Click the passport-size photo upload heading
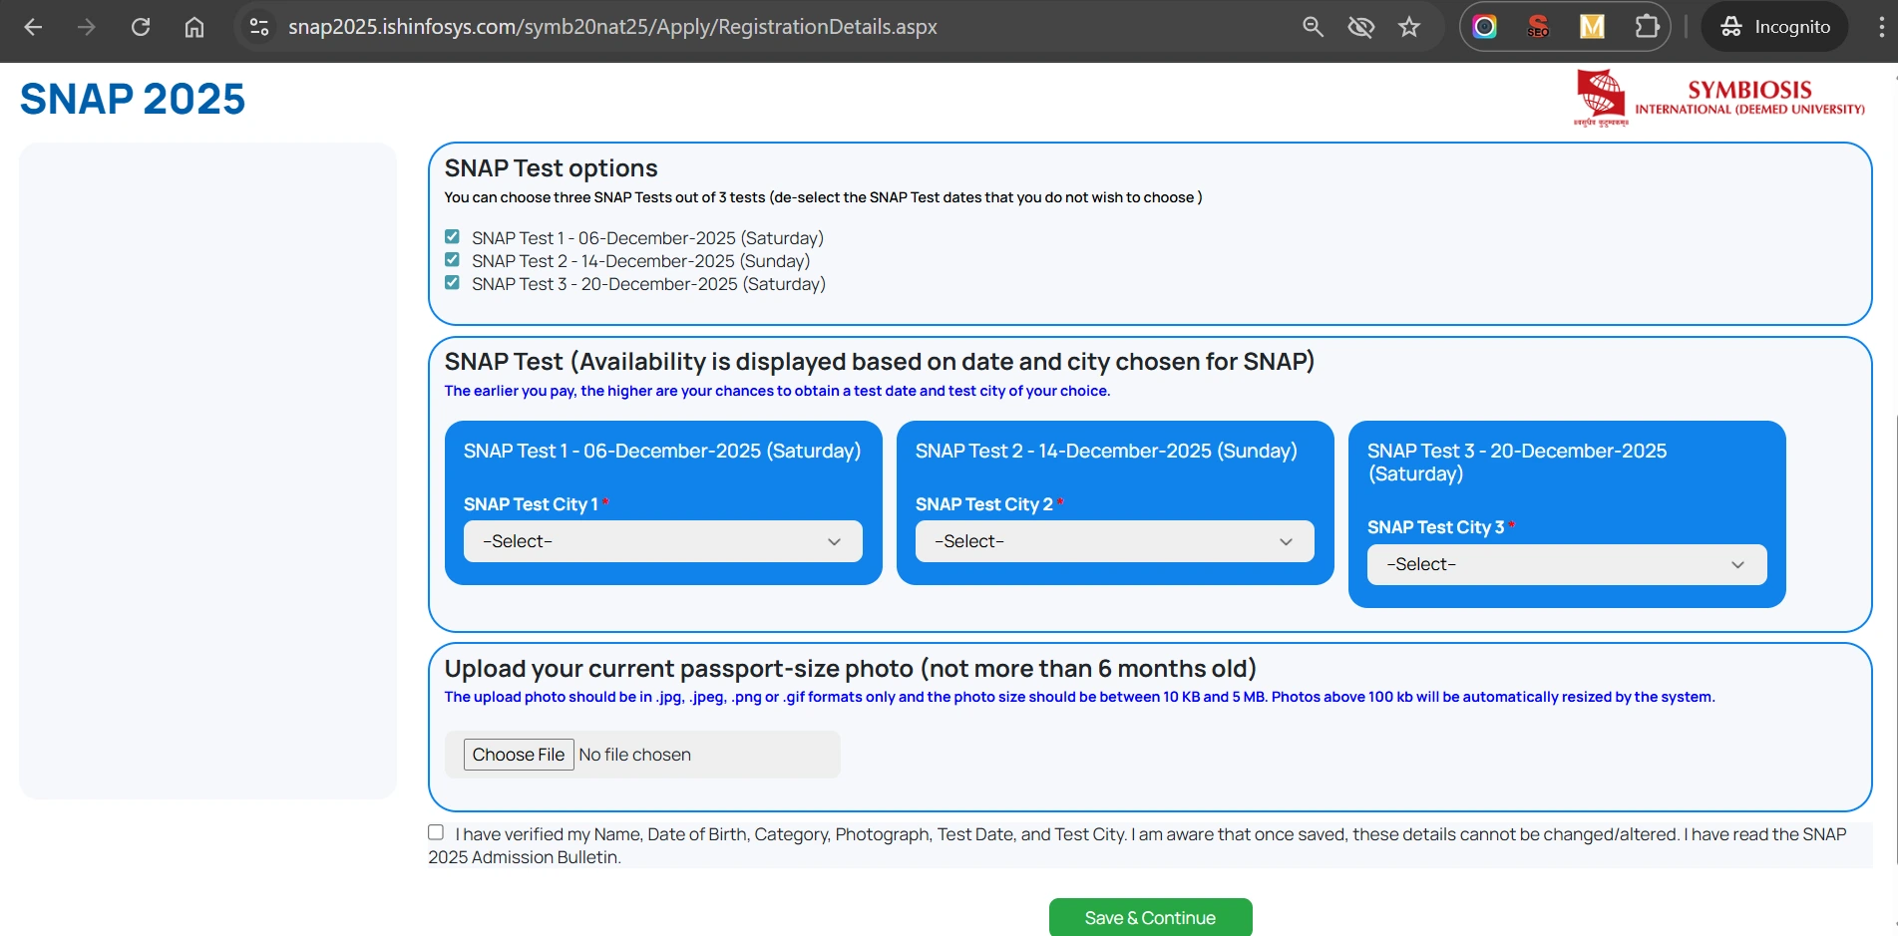Viewport: 1898px width, 936px height. click(x=850, y=669)
